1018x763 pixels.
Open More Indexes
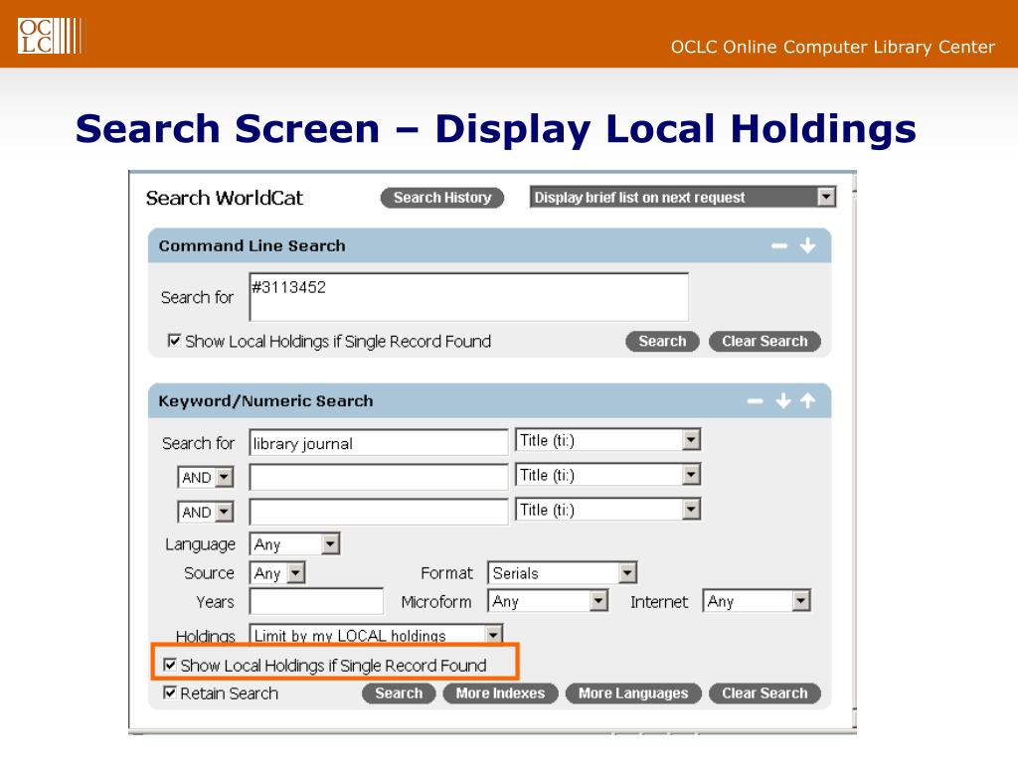click(x=500, y=692)
